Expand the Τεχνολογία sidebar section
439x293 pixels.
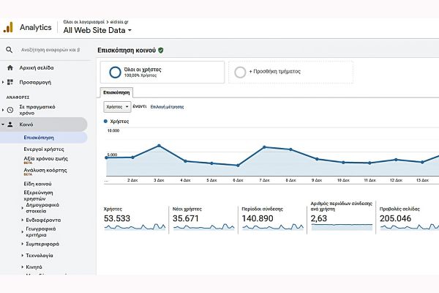[22, 256]
